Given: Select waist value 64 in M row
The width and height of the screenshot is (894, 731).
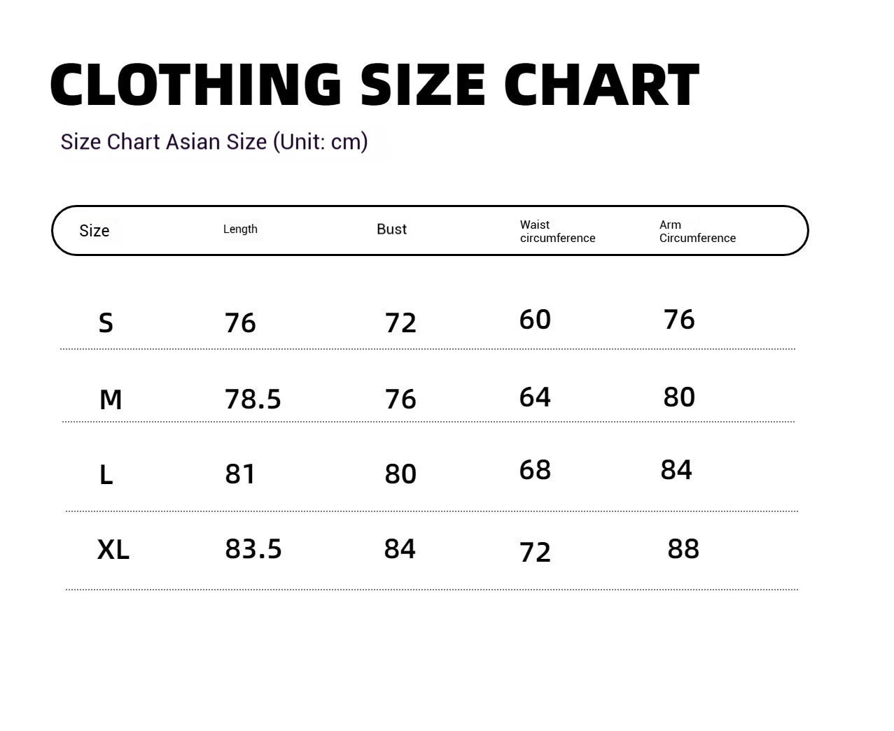Looking at the screenshot, I should click(535, 397).
